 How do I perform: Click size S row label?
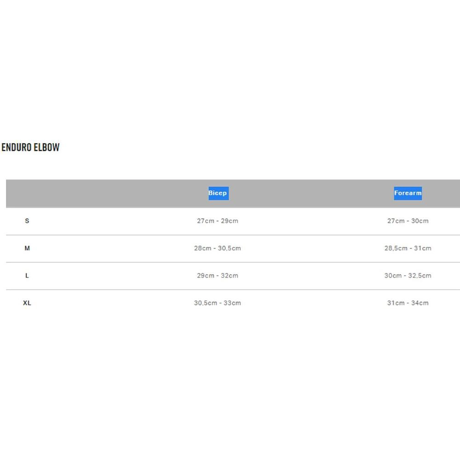click(x=27, y=221)
